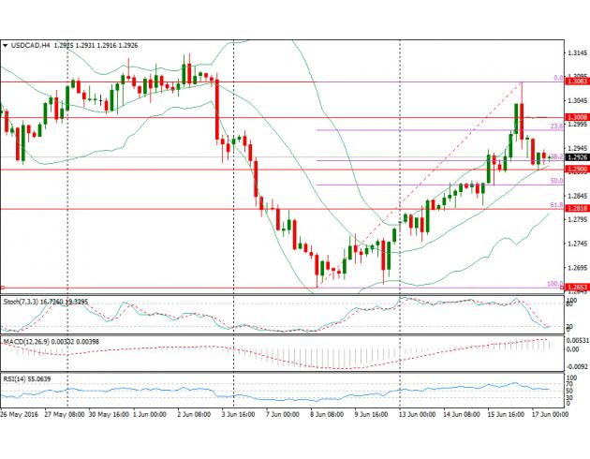The width and height of the screenshot is (590, 459).
Task: Click the MACD(12,26,9) indicator label
Action: click(30, 343)
